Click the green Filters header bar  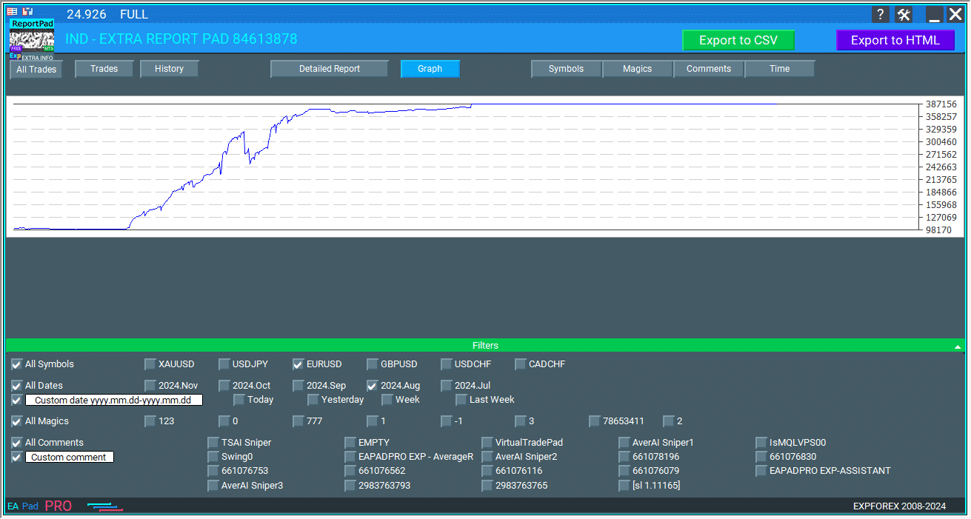click(485, 346)
